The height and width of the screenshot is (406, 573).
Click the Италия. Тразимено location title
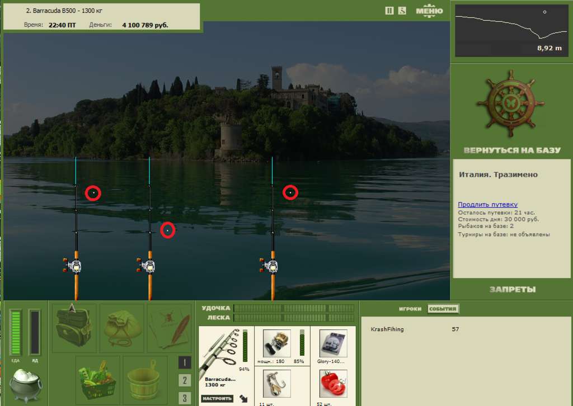click(498, 174)
